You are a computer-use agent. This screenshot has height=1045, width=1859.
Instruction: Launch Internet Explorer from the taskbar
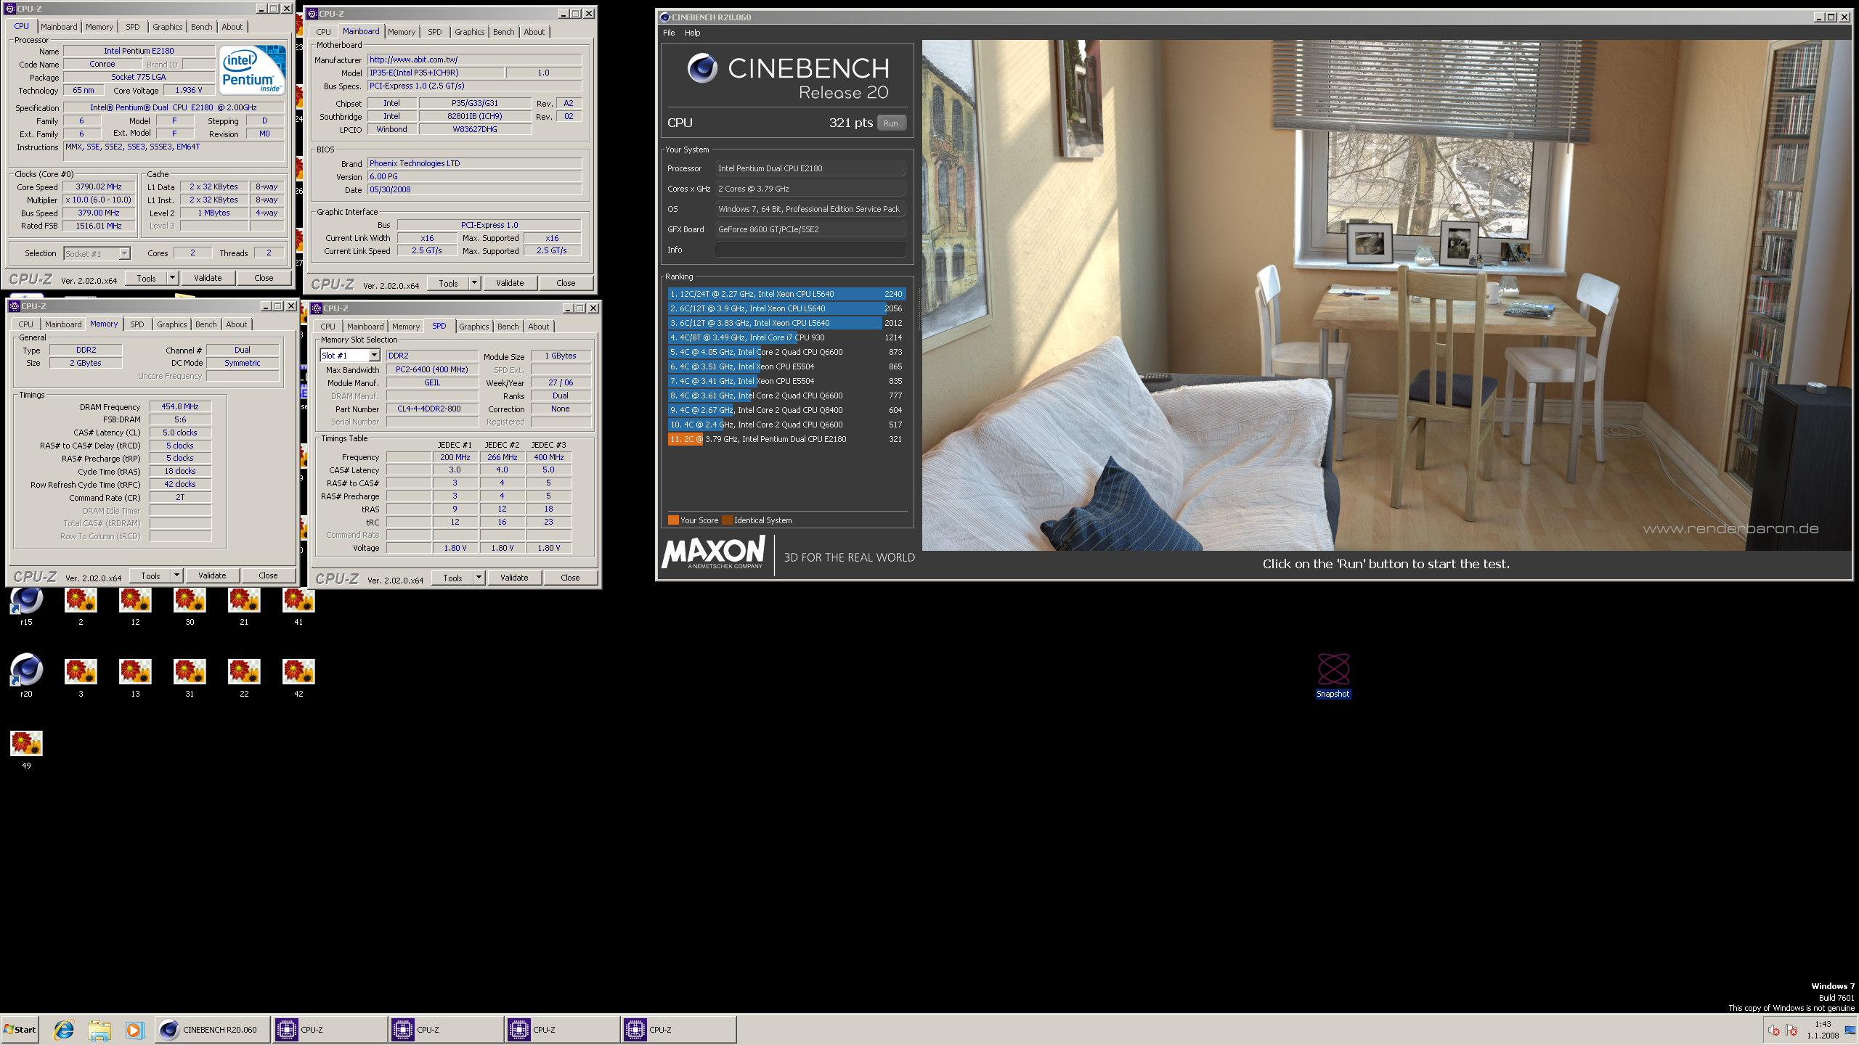pos(64,1029)
